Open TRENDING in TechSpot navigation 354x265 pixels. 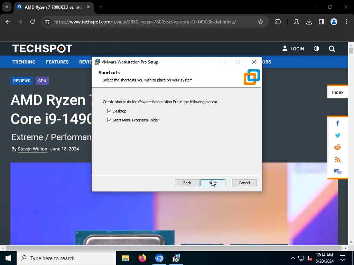(24, 62)
